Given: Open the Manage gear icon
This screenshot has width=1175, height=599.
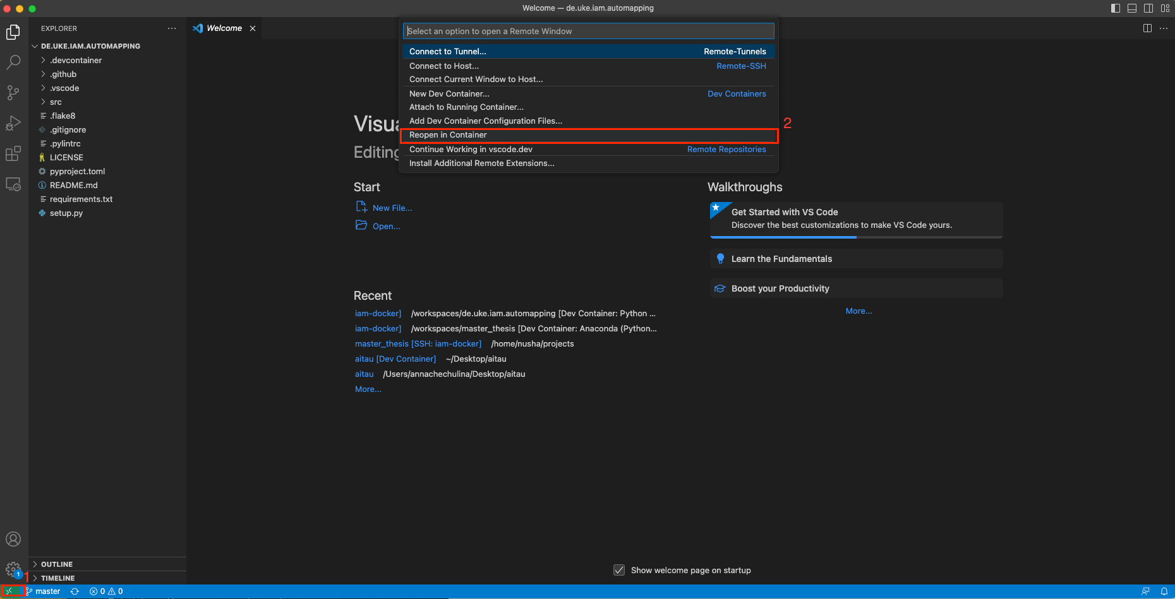Looking at the screenshot, I should coord(13,570).
